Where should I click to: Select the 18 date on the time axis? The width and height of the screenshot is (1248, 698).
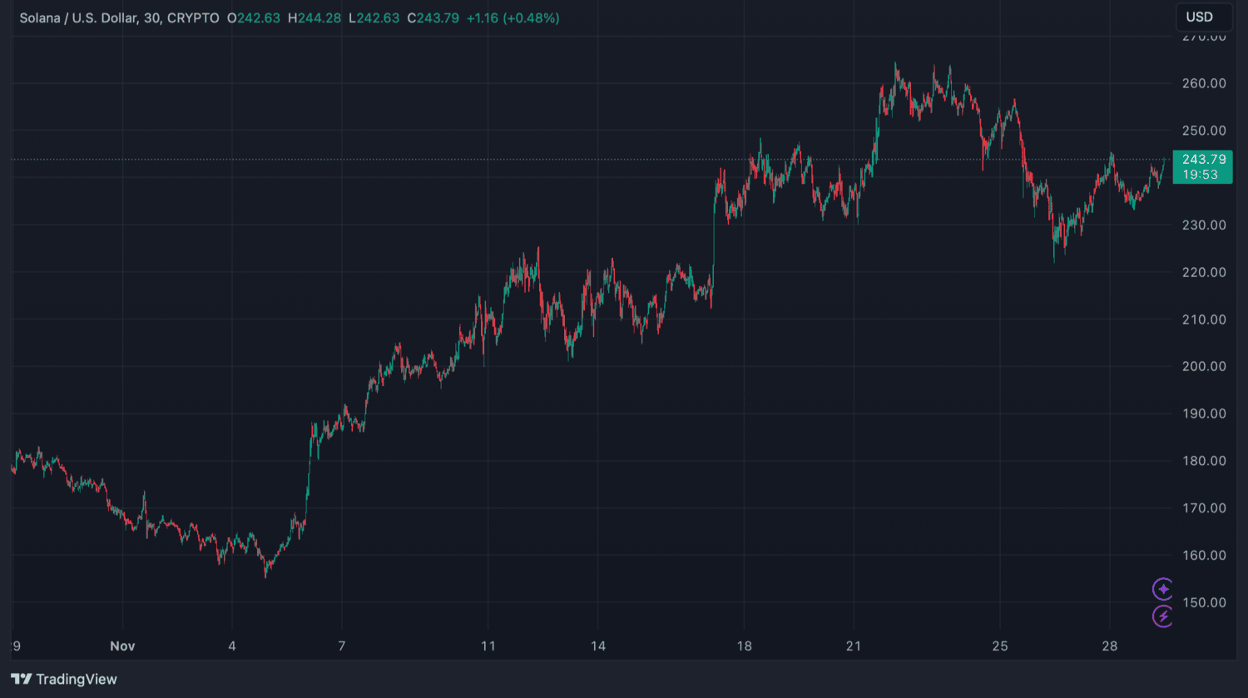pos(744,646)
